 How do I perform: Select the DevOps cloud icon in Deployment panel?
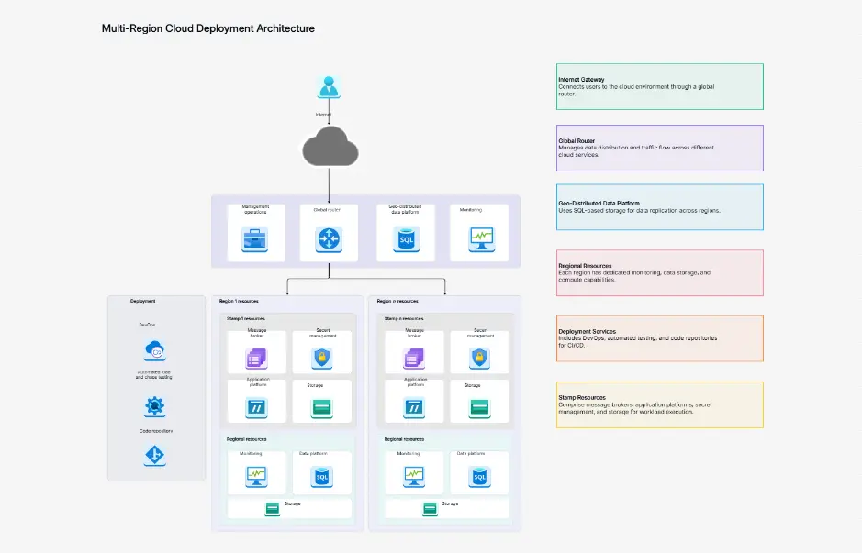(x=156, y=349)
